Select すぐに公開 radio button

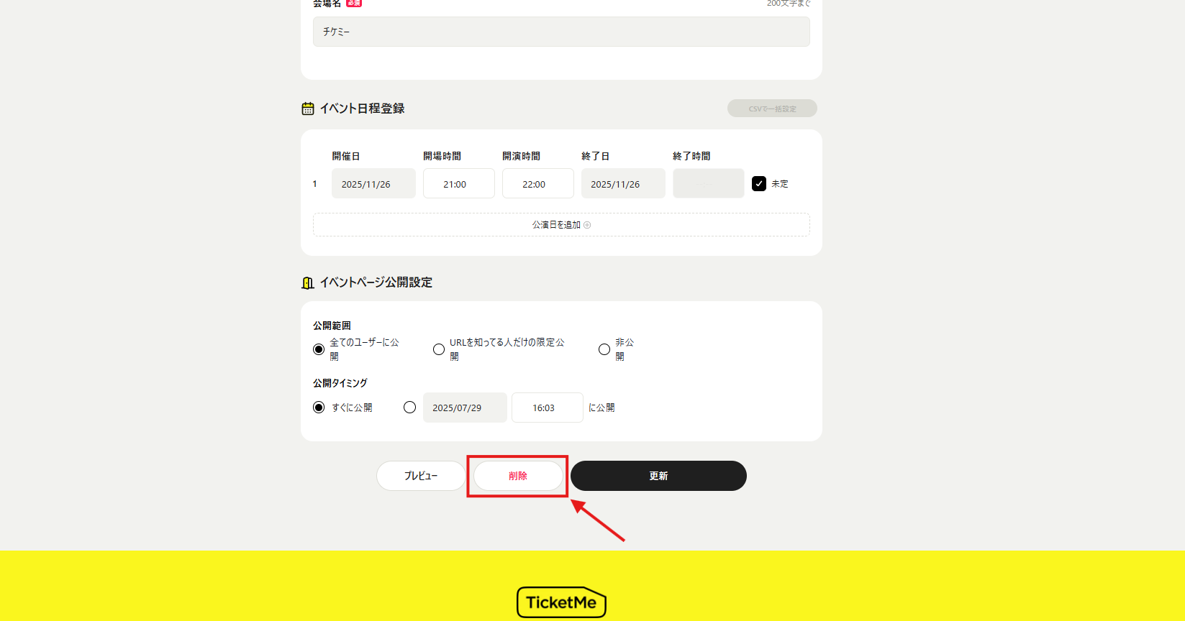click(319, 408)
